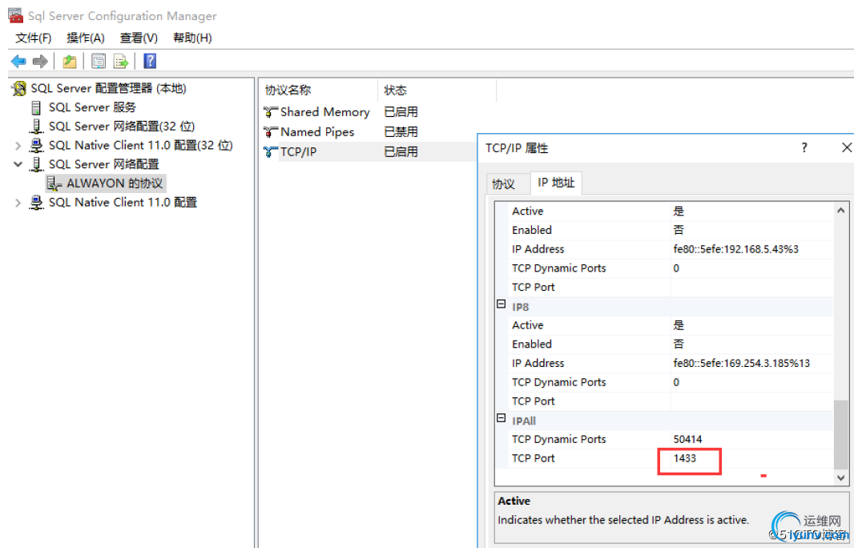The image size is (854, 548).
Task: Open the 帮助(H) menu
Action: coord(192,38)
